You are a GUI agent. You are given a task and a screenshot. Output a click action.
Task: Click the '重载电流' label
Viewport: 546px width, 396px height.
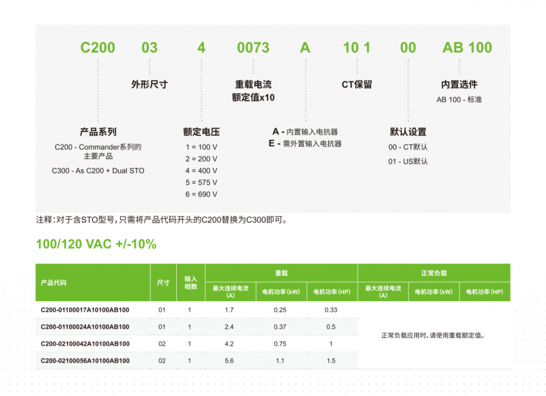[253, 84]
